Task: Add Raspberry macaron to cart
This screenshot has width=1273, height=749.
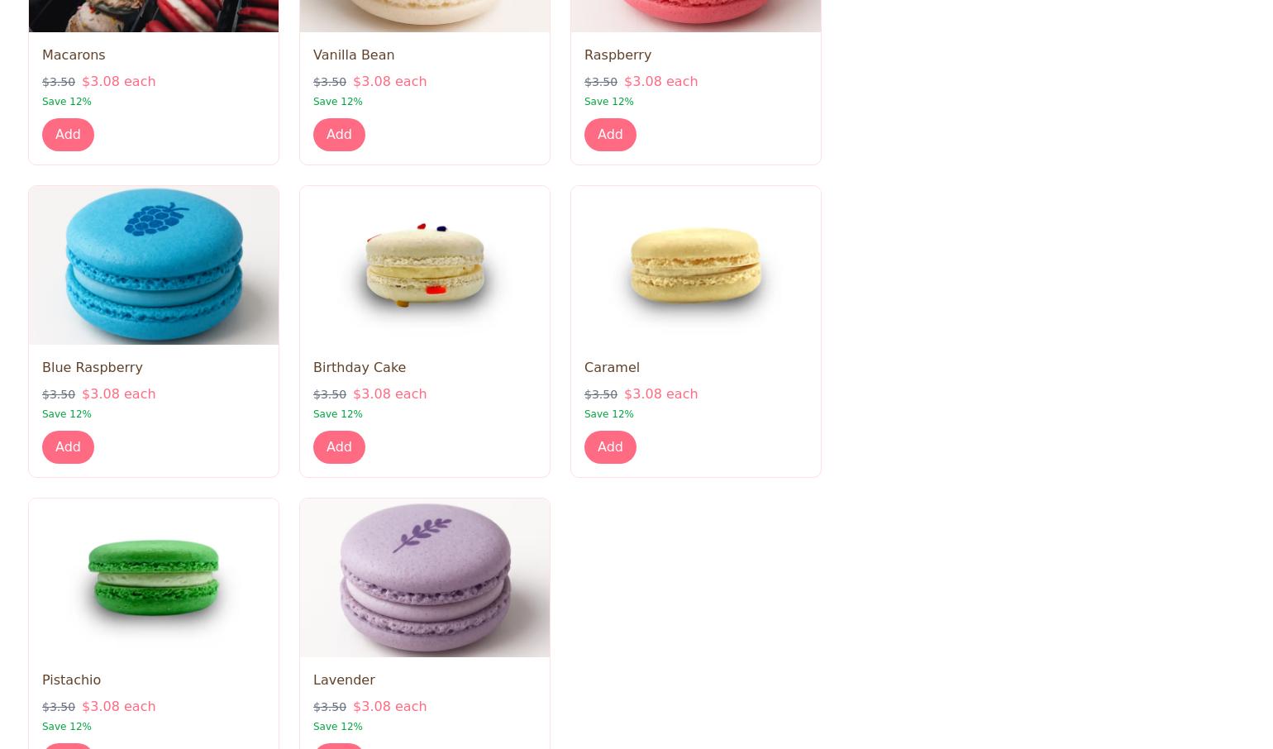Action: 610,134
